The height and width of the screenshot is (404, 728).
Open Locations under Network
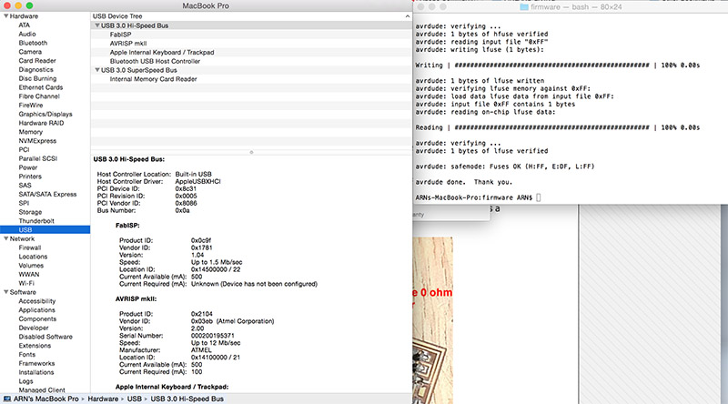click(x=33, y=257)
